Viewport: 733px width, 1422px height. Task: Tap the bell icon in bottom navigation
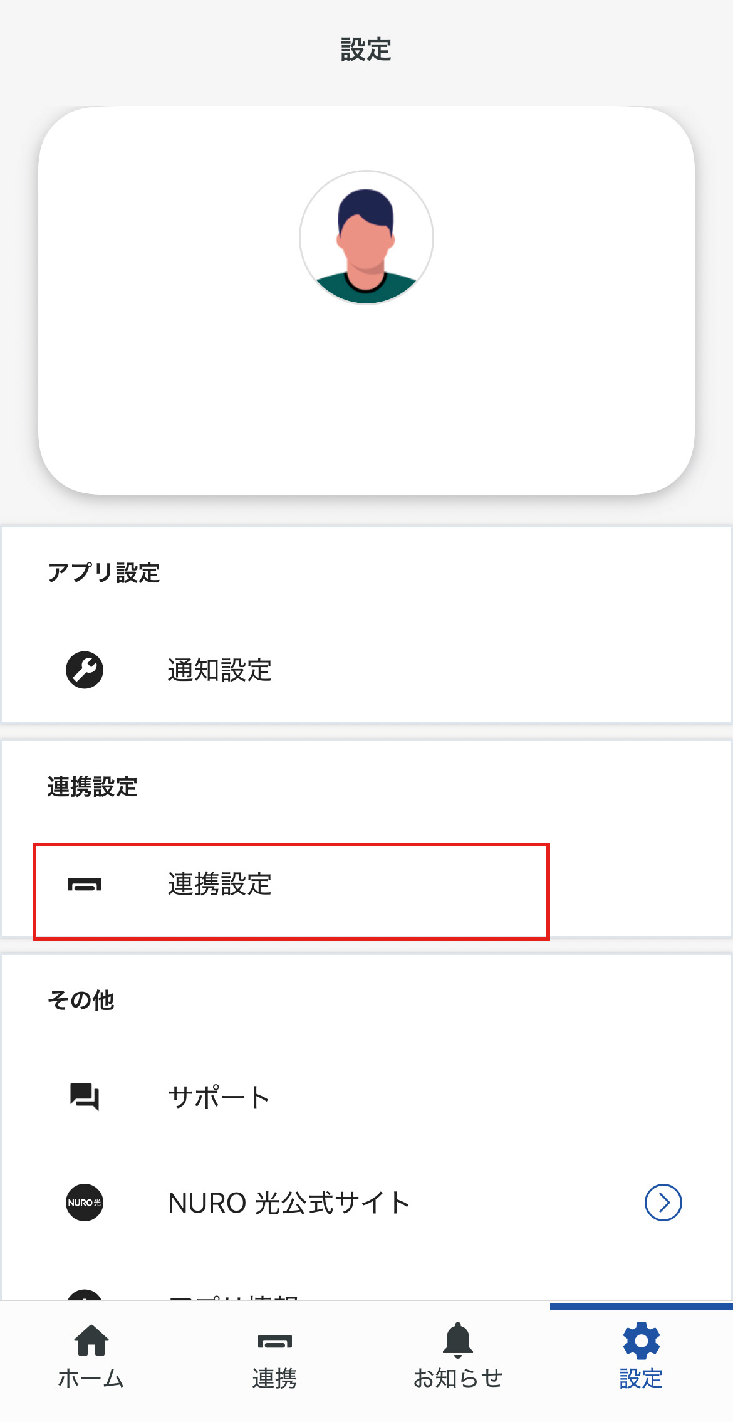[x=458, y=1340]
